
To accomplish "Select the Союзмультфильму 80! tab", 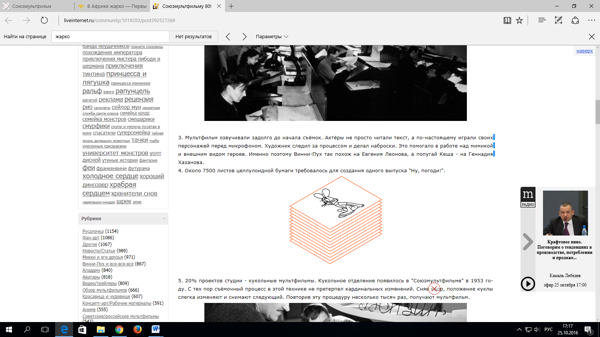I will click(187, 6).
